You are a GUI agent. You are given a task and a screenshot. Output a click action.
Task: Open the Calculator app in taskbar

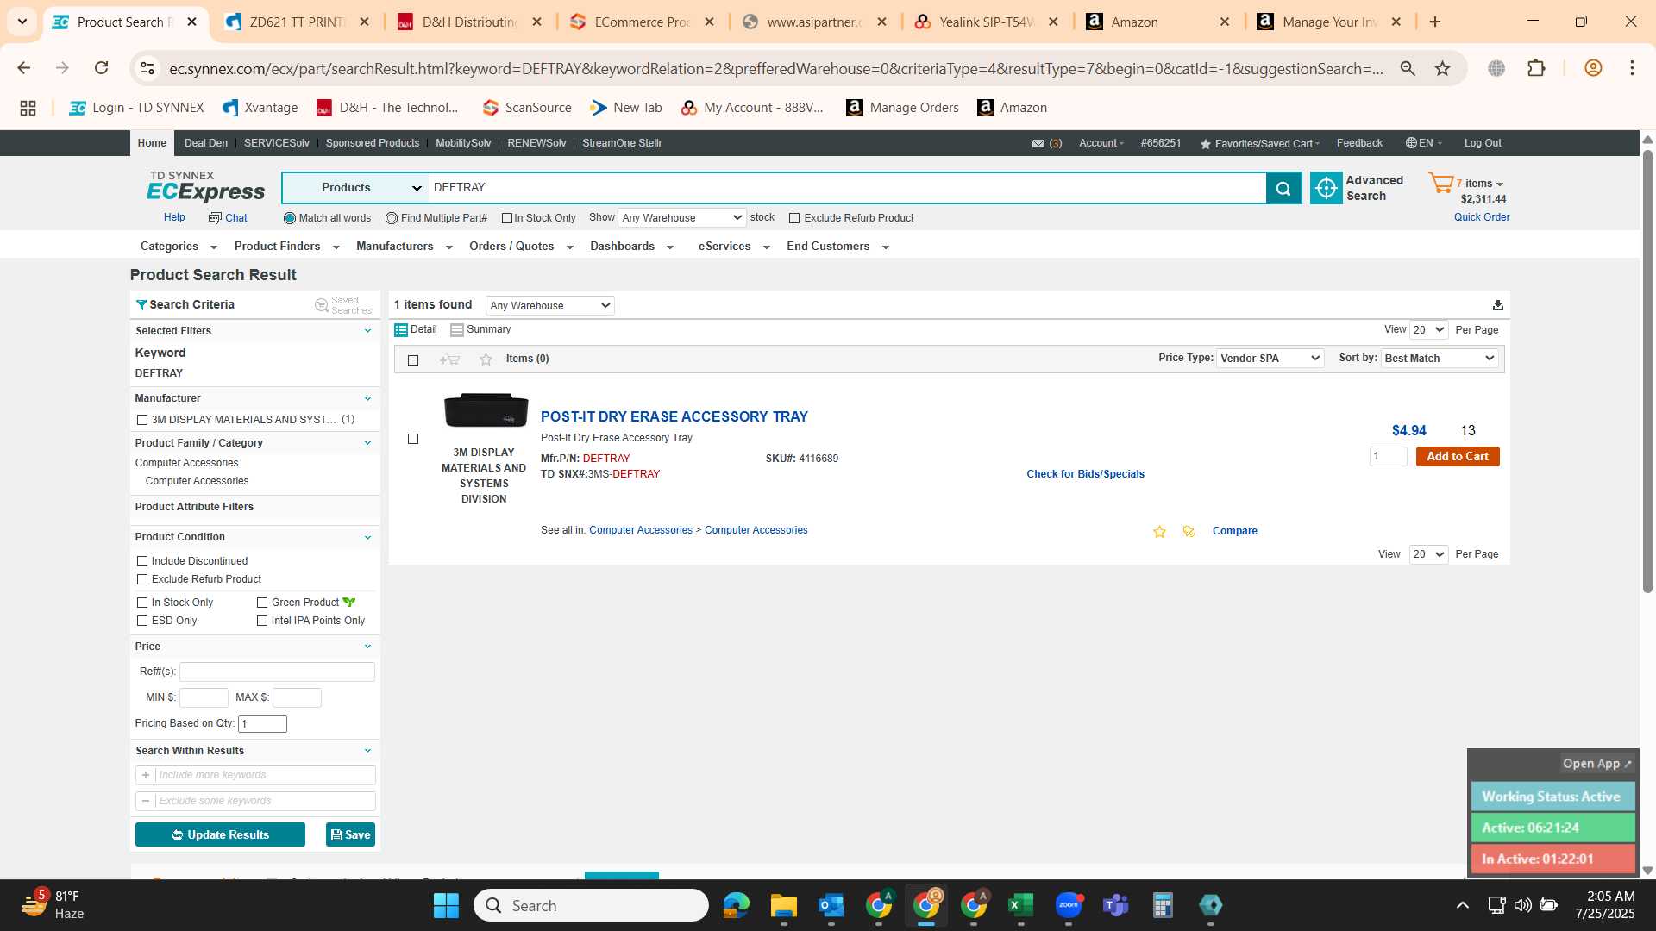point(1163,905)
